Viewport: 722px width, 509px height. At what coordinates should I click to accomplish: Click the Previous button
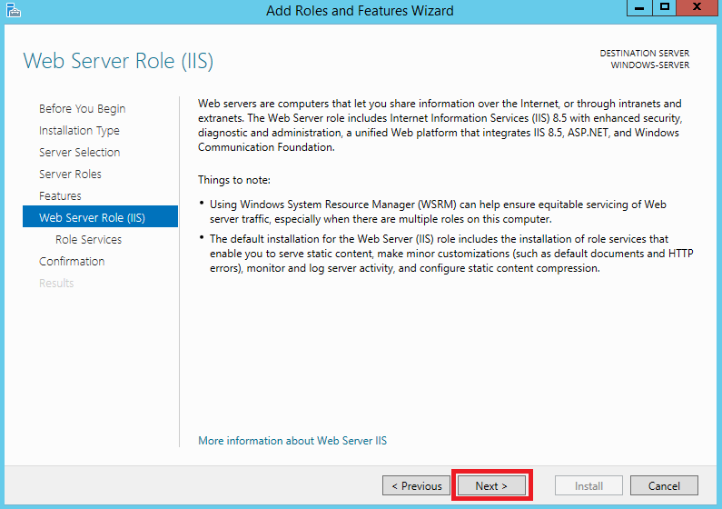click(x=416, y=485)
